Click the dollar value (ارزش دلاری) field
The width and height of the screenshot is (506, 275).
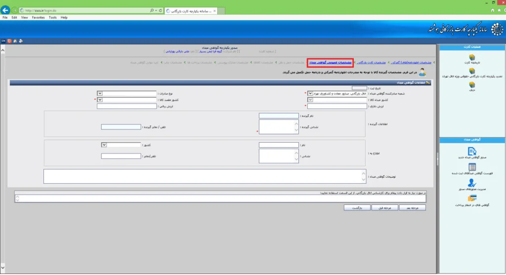point(337,106)
